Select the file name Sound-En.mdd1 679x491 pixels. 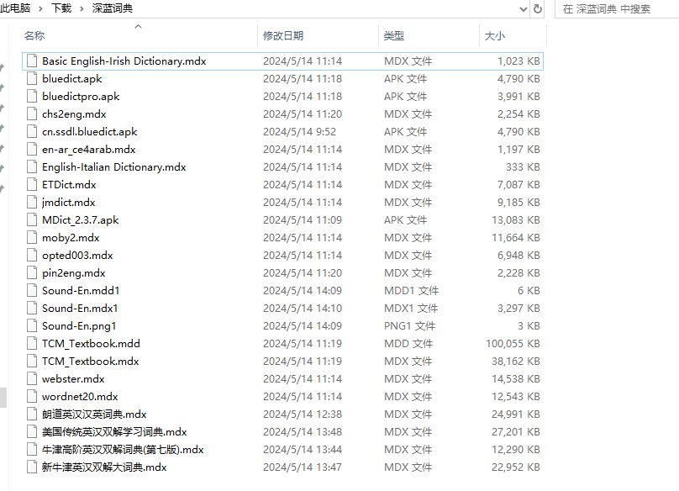(x=81, y=291)
